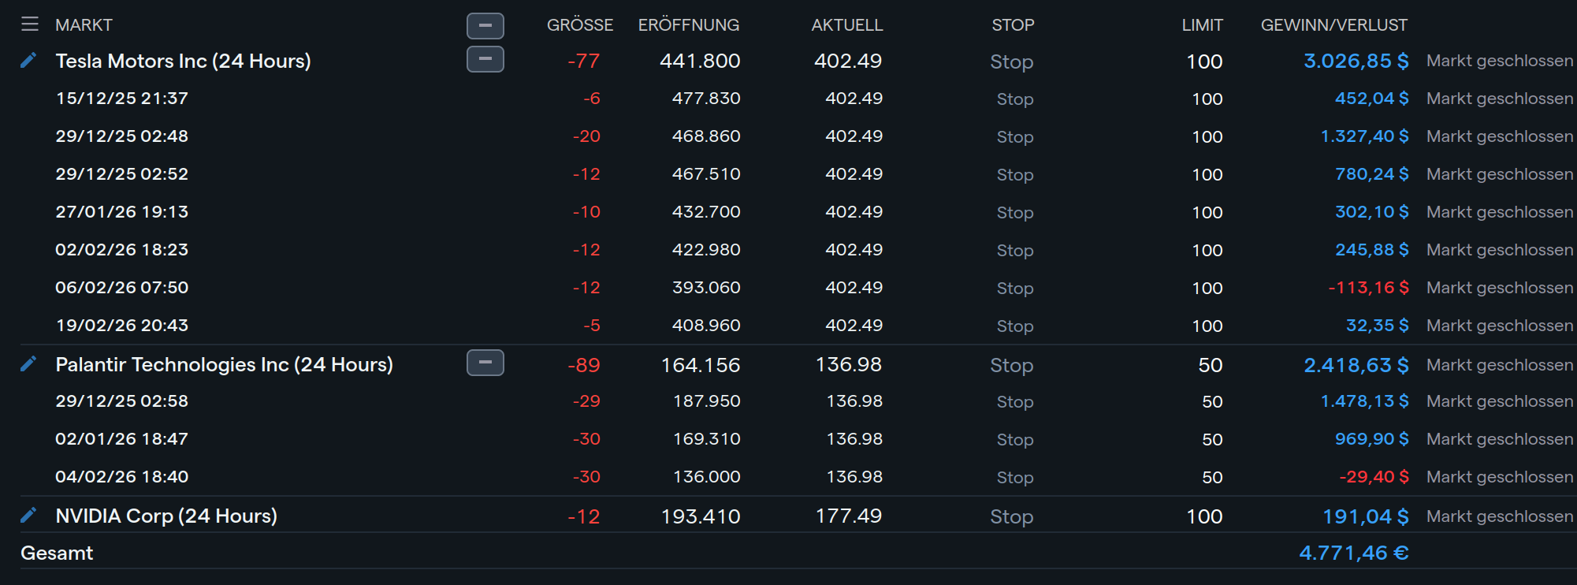Viewport: 1577px width, 585px height.
Task: Click Stop on the Tesla 06/02/26 07:50 trade
Action: click(1014, 288)
